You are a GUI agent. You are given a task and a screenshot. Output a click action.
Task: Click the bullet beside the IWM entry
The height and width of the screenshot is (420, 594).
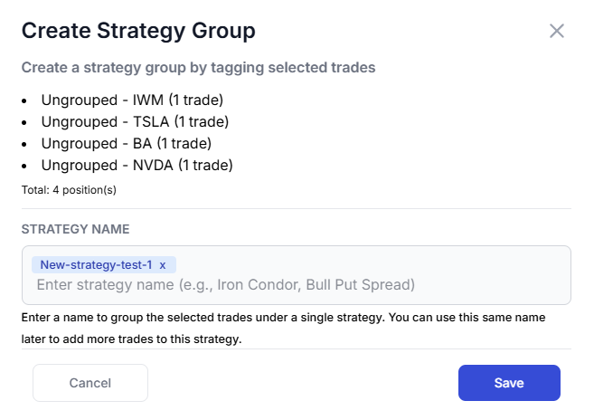tap(26, 100)
